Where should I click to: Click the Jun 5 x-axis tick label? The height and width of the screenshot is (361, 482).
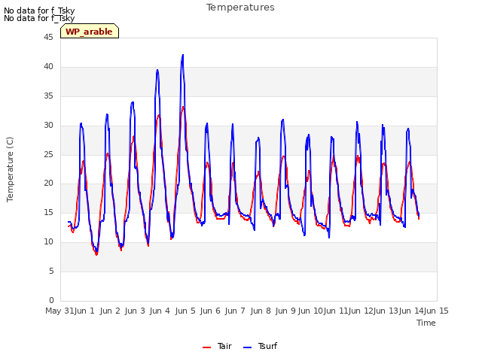pos(185,311)
